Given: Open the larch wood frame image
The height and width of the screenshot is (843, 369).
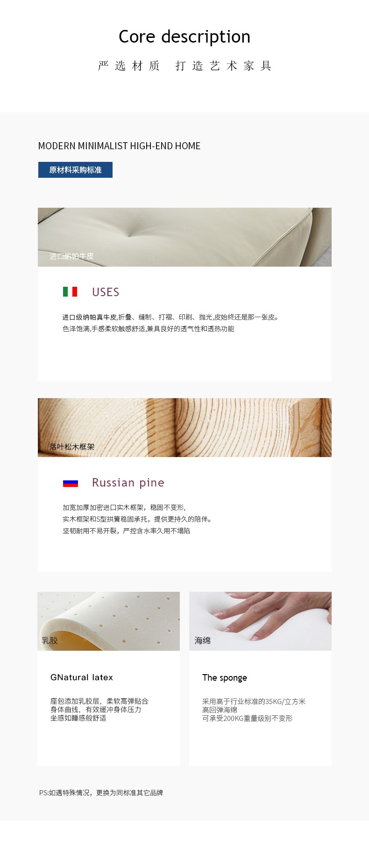Looking at the screenshot, I should (184, 428).
